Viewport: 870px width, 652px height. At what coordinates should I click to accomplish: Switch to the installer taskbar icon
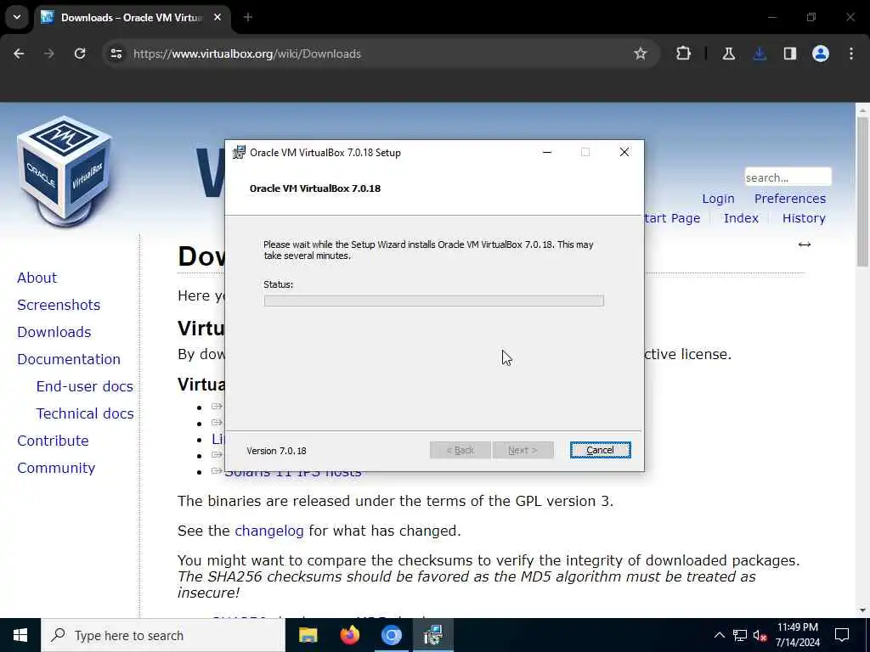tap(432, 635)
